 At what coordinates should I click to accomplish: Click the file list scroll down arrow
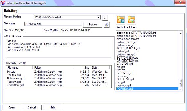pos(181,89)
